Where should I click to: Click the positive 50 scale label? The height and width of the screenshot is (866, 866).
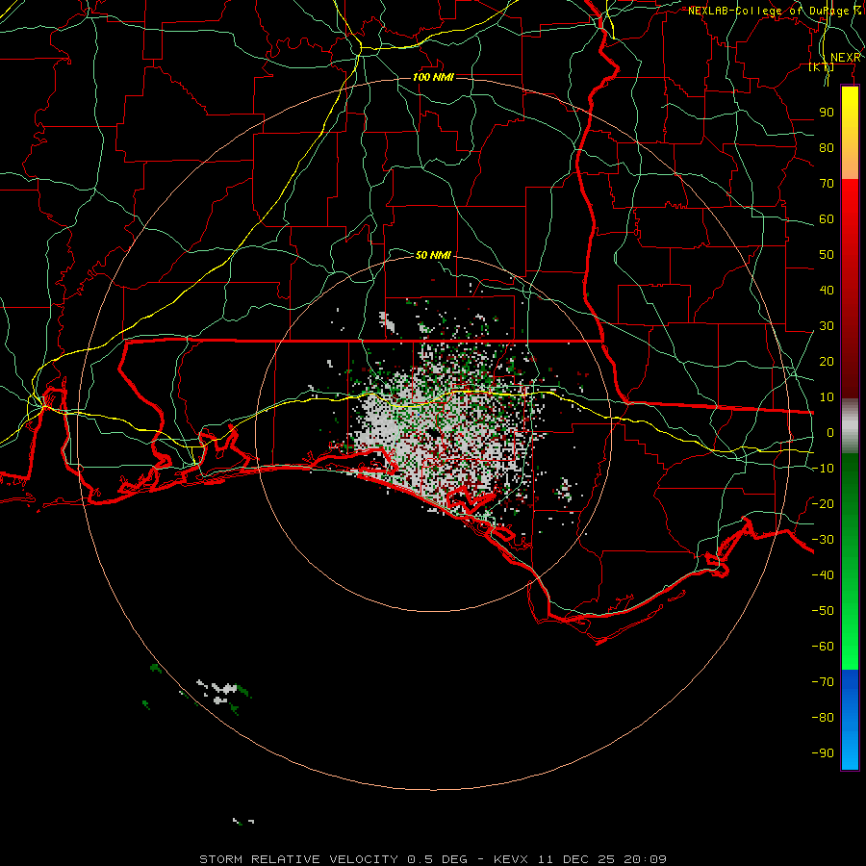click(827, 255)
